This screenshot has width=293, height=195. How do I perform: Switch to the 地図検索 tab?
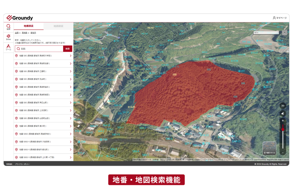pos(59,26)
